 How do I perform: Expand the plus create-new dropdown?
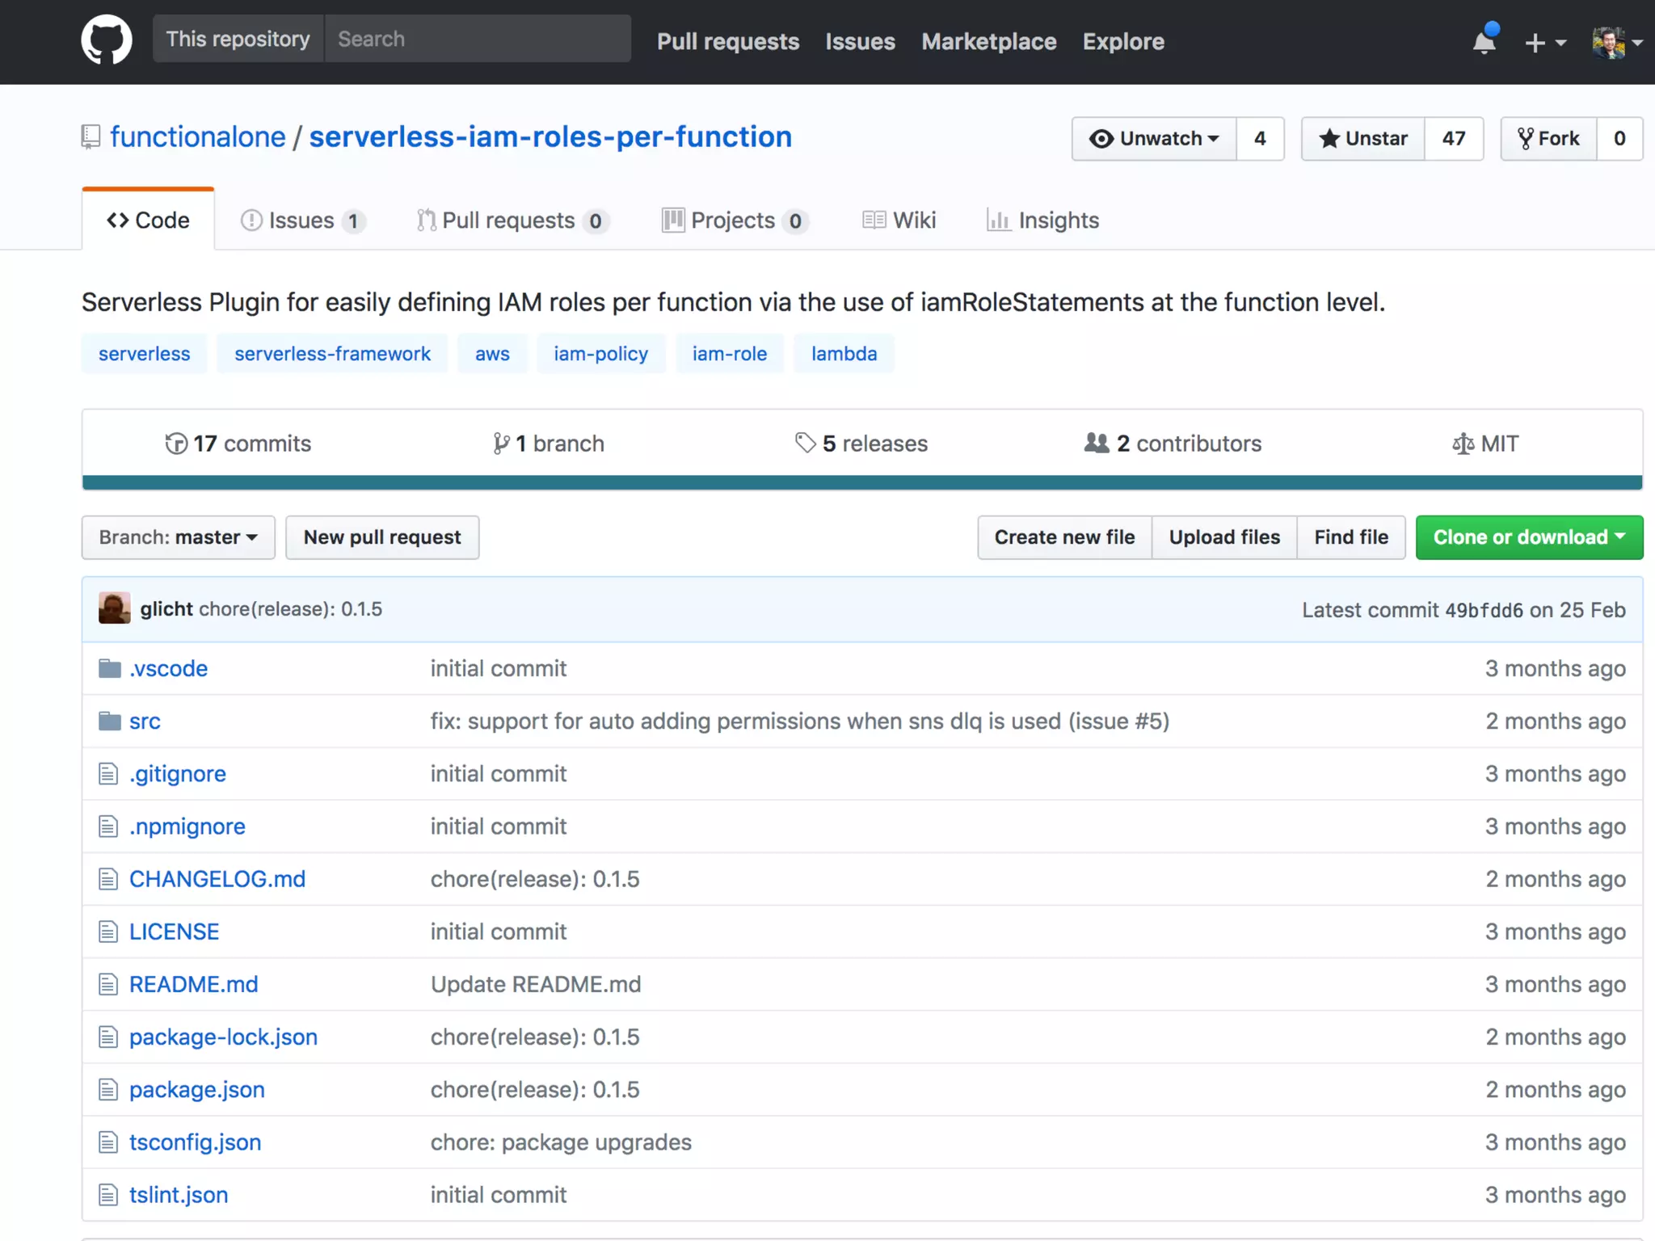tap(1544, 42)
